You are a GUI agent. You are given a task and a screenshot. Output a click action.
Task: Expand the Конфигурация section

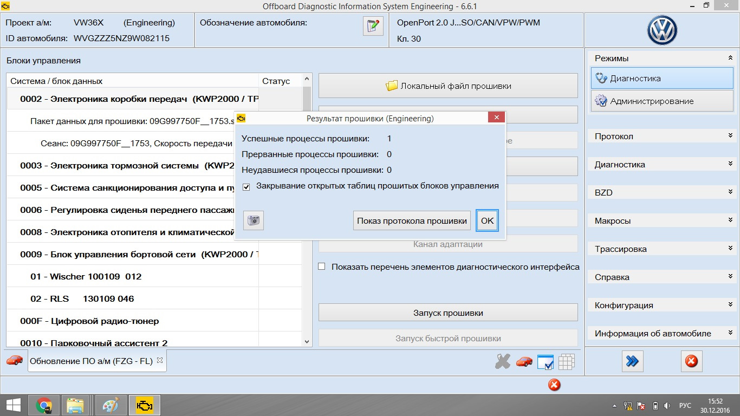pos(730,305)
